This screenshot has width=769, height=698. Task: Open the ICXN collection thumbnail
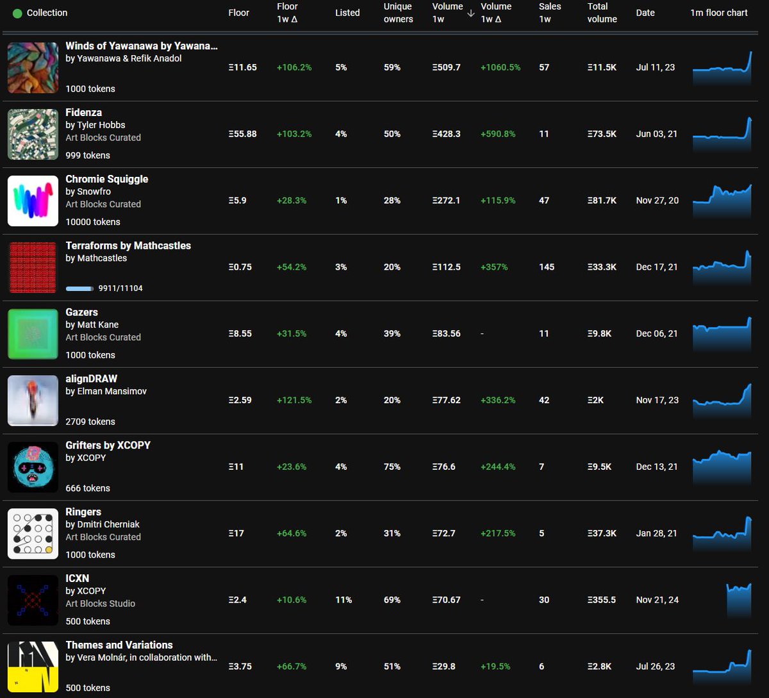click(33, 601)
